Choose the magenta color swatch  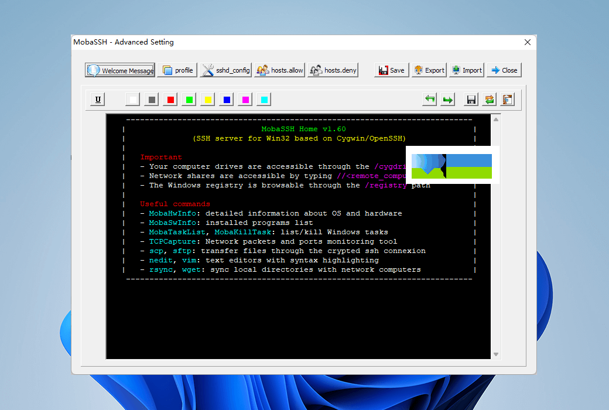coord(245,100)
